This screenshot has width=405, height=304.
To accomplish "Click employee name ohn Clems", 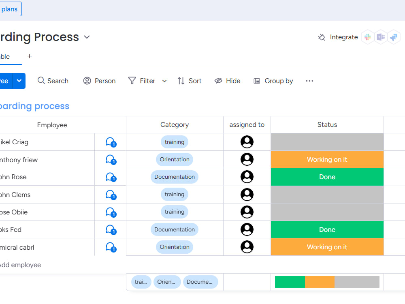I will click(x=15, y=195).
